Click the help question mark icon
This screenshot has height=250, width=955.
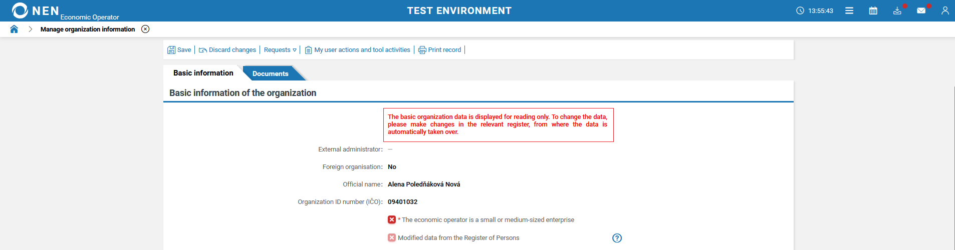pyautogui.click(x=617, y=238)
